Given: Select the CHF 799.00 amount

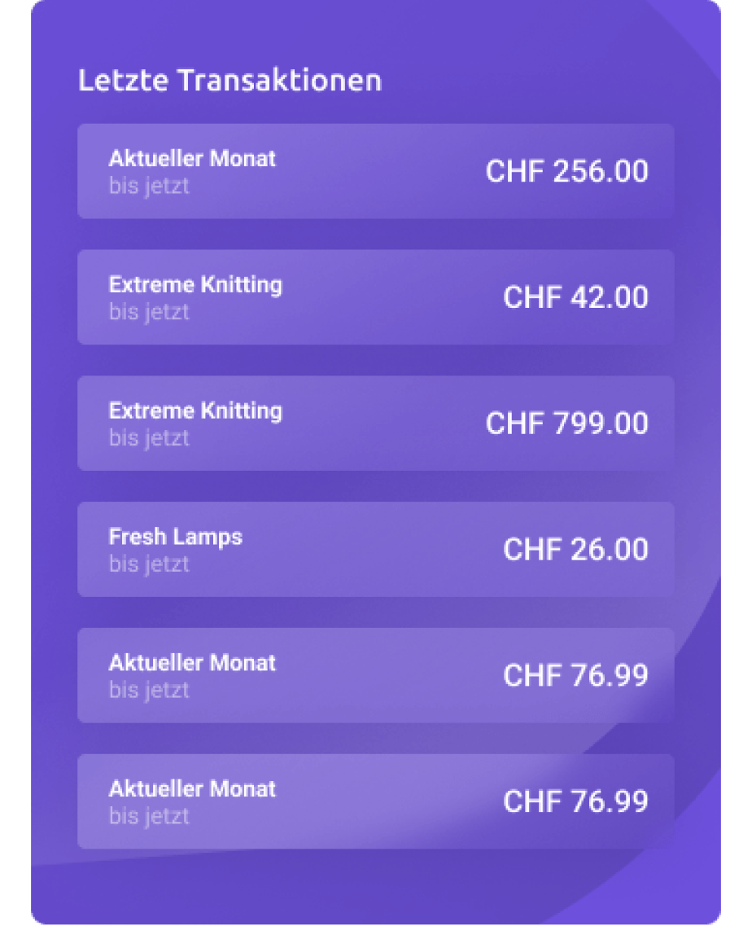Looking at the screenshot, I should [566, 424].
